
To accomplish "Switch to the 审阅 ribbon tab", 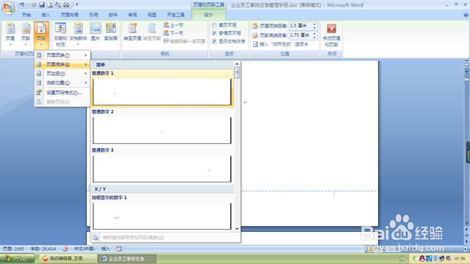I will coord(133,15).
